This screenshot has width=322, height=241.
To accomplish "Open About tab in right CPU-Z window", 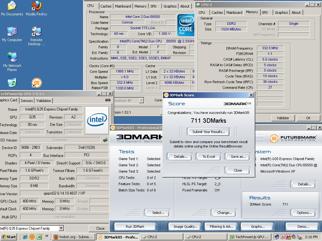I will coord(296,13).
